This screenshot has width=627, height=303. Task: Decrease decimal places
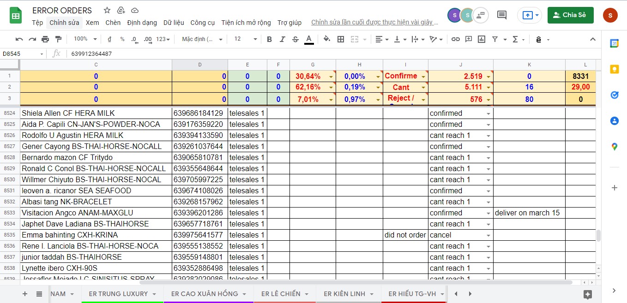point(134,39)
